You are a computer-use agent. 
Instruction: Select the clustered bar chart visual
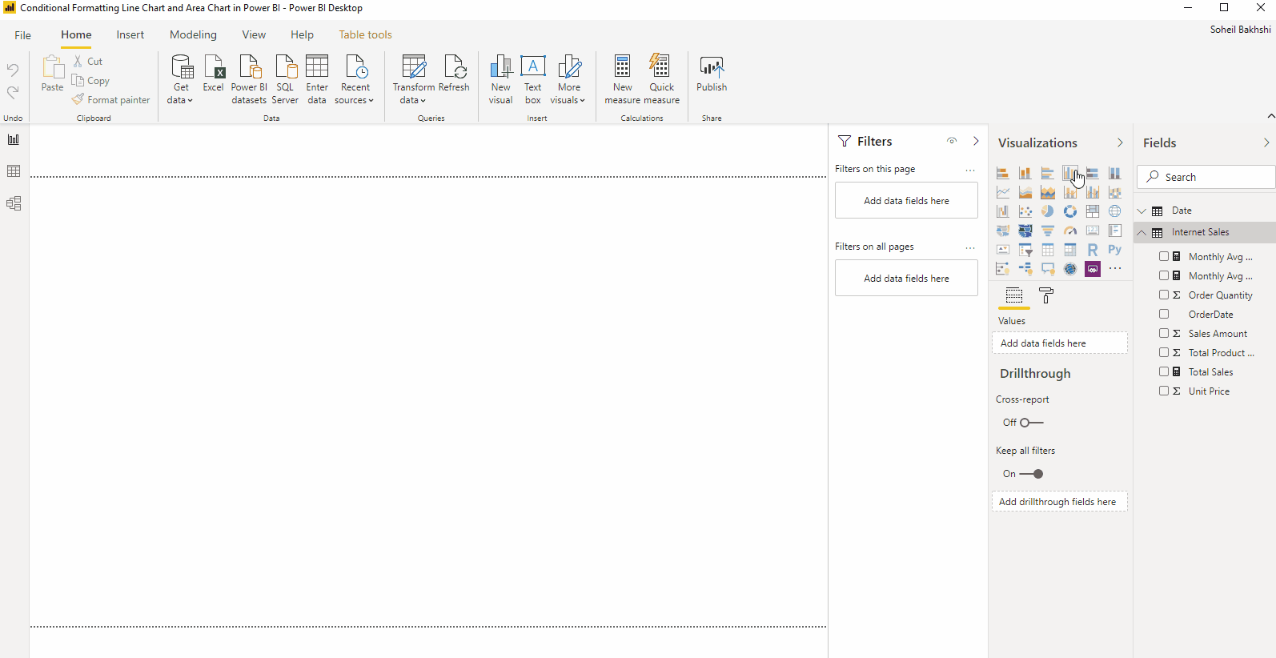[1047, 173]
